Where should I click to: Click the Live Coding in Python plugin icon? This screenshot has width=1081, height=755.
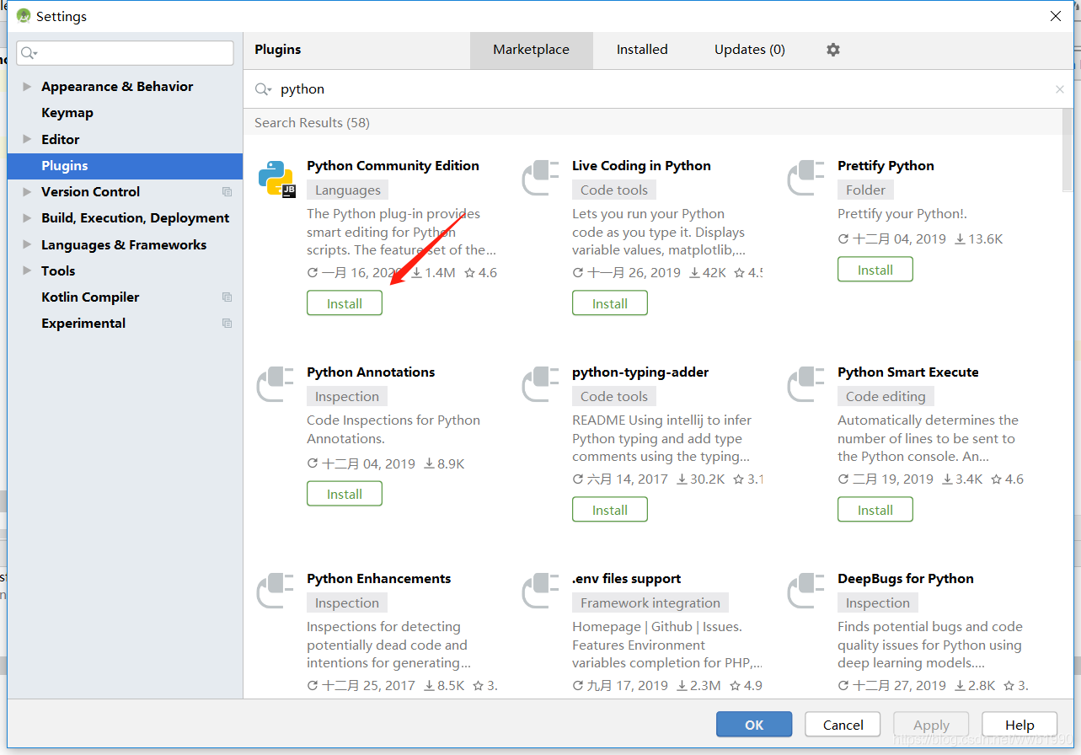click(541, 178)
